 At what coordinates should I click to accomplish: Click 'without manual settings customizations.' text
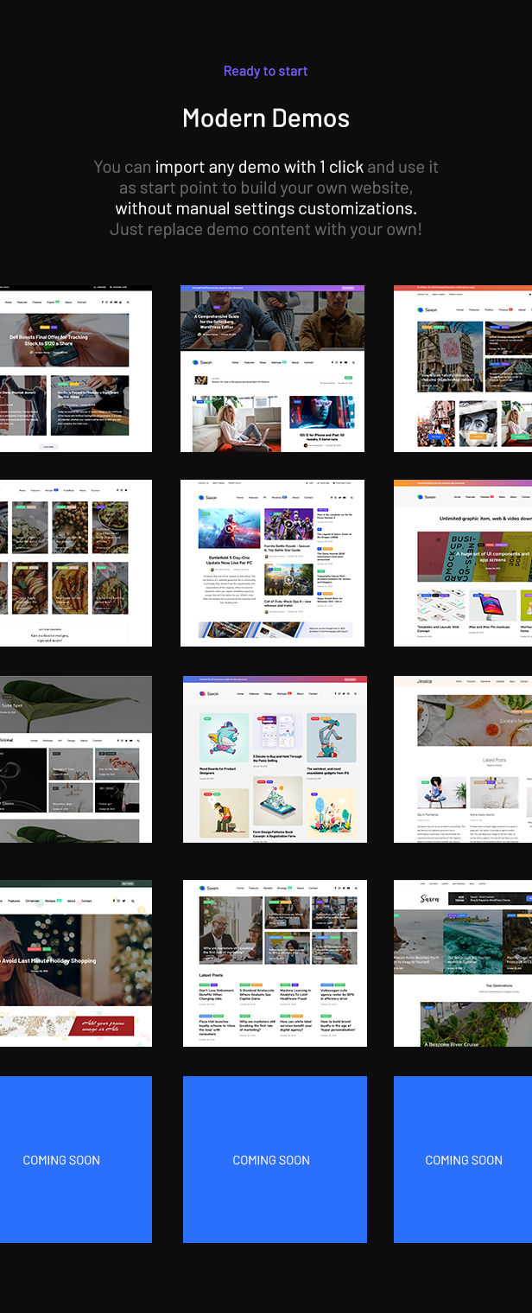[x=266, y=208]
